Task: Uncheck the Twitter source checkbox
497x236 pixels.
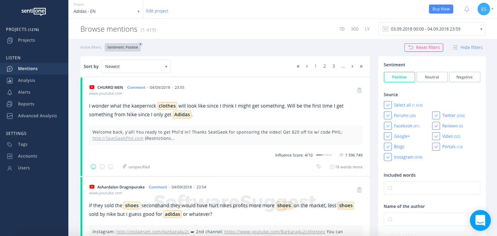Action: (x=436, y=116)
